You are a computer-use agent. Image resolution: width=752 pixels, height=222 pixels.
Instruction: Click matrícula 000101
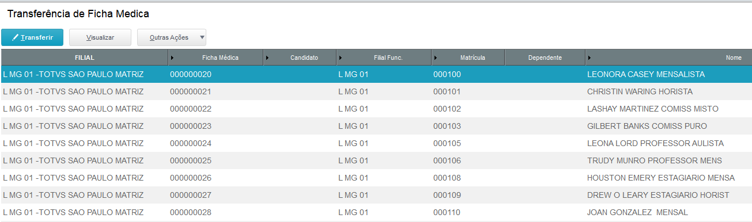point(447,91)
